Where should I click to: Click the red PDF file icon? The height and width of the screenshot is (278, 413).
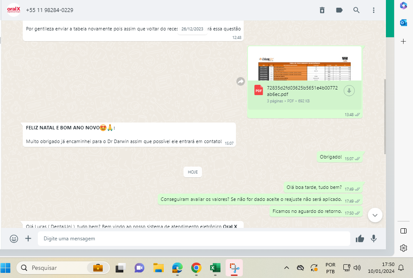click(258, 90)
